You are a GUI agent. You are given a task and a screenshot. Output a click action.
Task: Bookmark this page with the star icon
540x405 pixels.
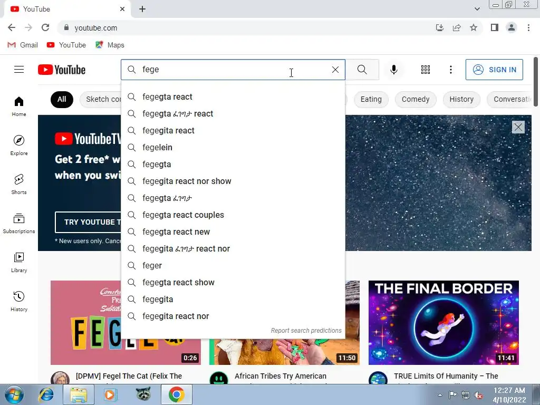click(474, 27)
